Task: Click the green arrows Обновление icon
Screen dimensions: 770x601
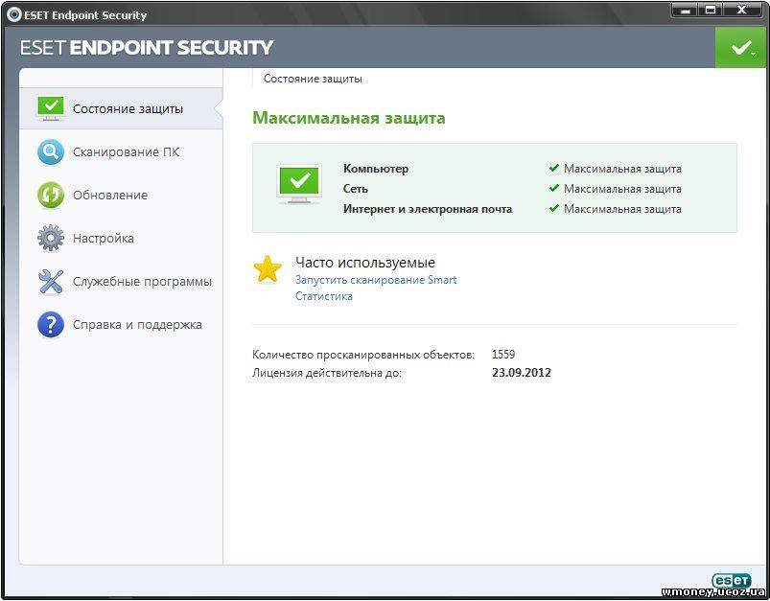Action: 51,195
